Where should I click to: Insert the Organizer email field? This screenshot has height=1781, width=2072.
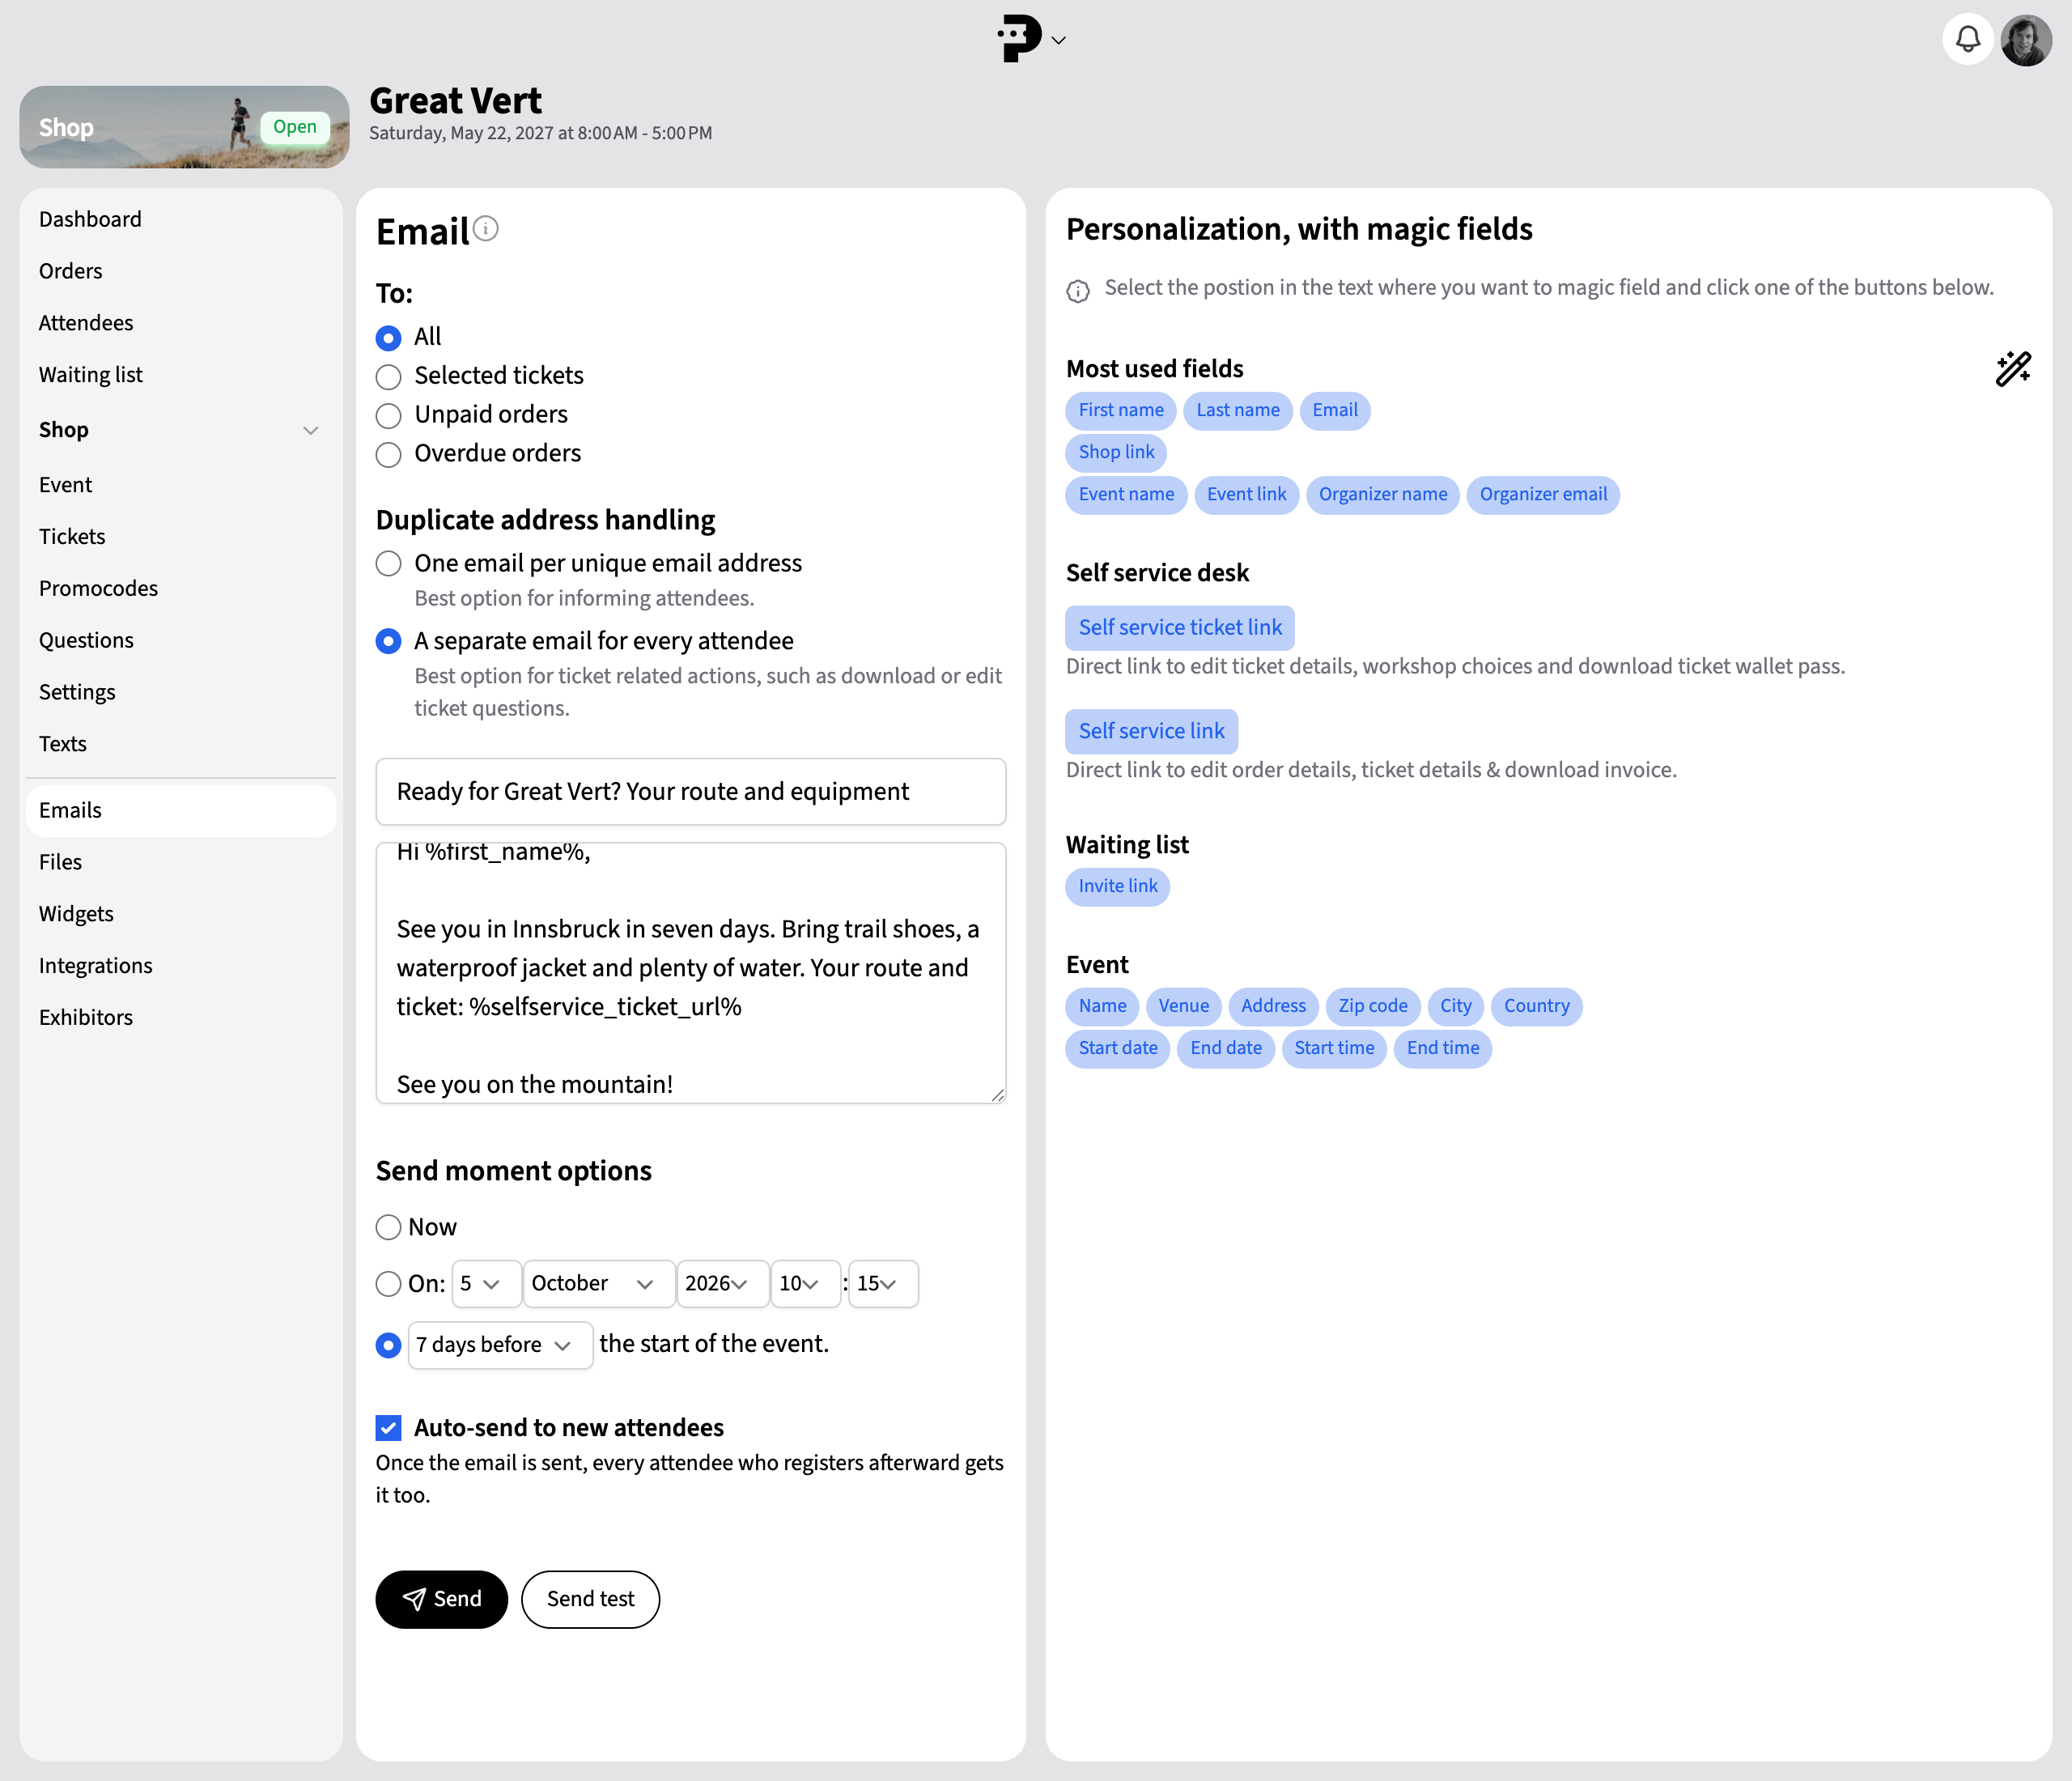(1542, 494)
